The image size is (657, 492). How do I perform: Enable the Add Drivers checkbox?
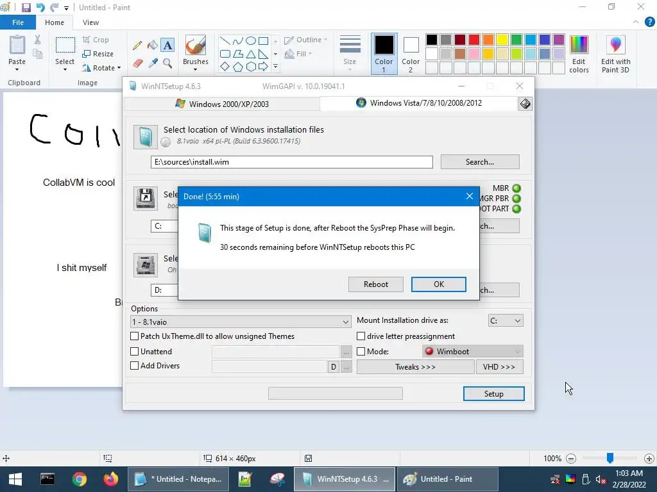(135, 366)
